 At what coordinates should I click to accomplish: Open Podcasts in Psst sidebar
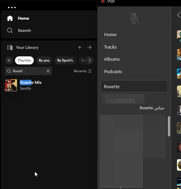pyautogui.click(x=113, y=72)
